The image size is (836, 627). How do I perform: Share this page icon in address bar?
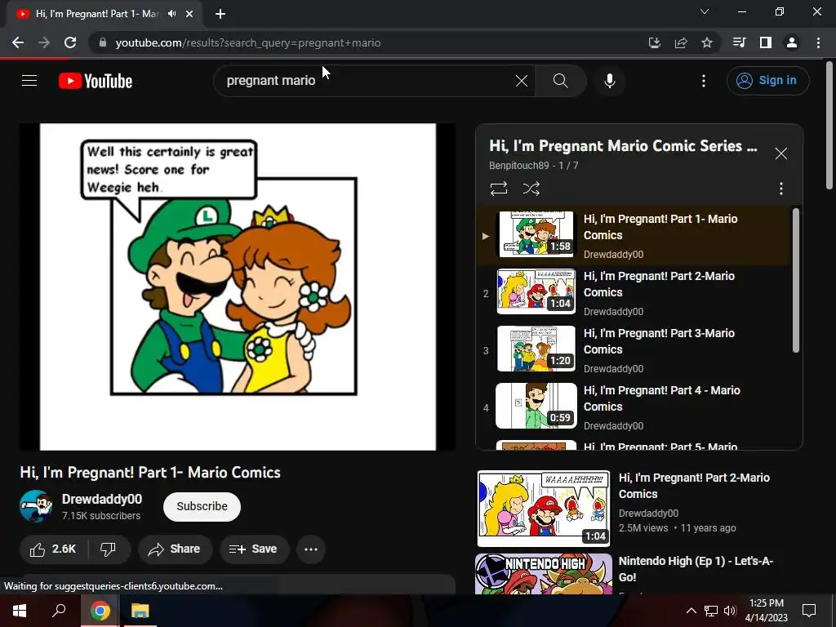tap(680, 42)
